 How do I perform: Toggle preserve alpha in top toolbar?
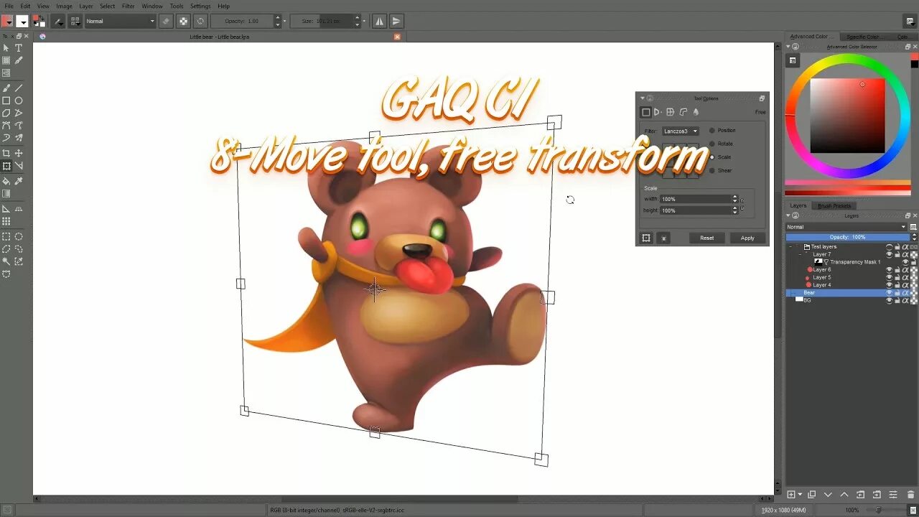[184, 21]
